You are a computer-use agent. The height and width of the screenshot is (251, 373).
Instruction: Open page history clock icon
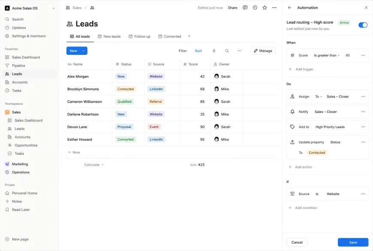[255, 8]
